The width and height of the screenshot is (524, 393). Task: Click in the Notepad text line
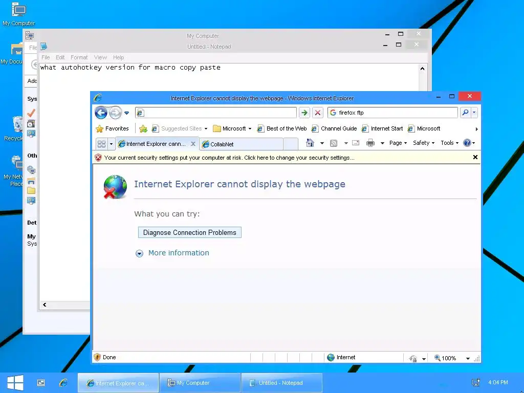(x=130, y=68)
